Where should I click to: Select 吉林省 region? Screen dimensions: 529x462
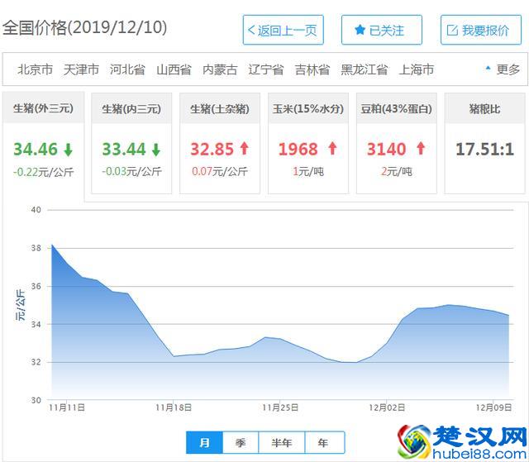pyautogui.click(x=312, y=69)
